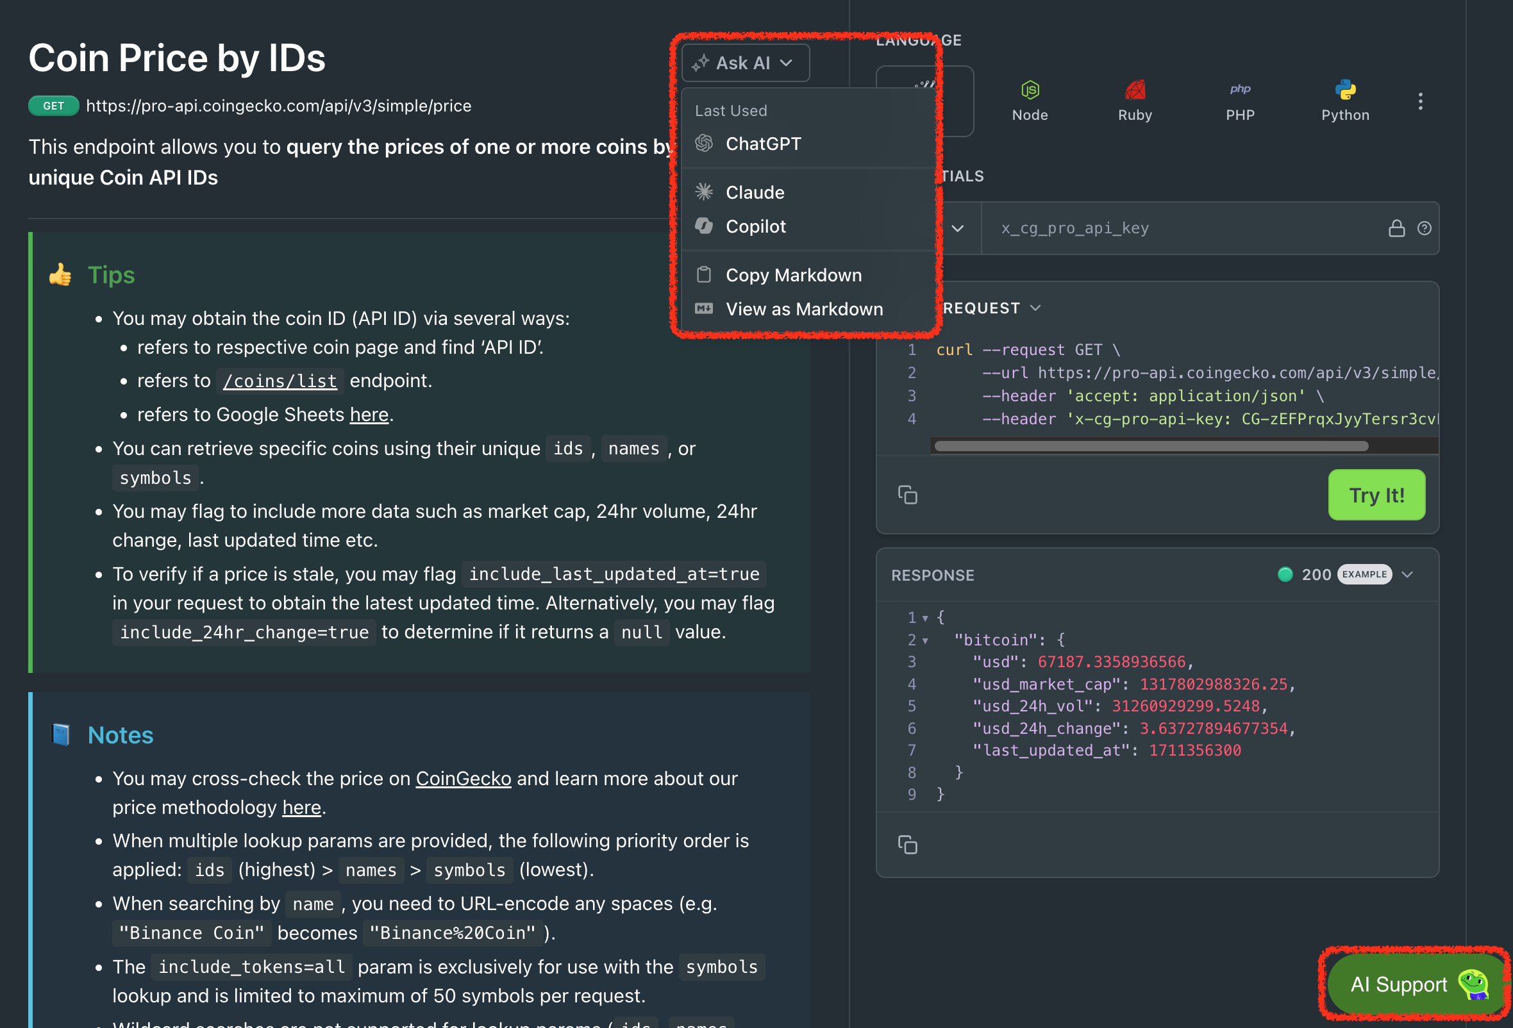Click the horizontal scrollbar in curl code
Image resolution: width=1513 pixels, height=1028 pixels.
(x=1151, y=445)
